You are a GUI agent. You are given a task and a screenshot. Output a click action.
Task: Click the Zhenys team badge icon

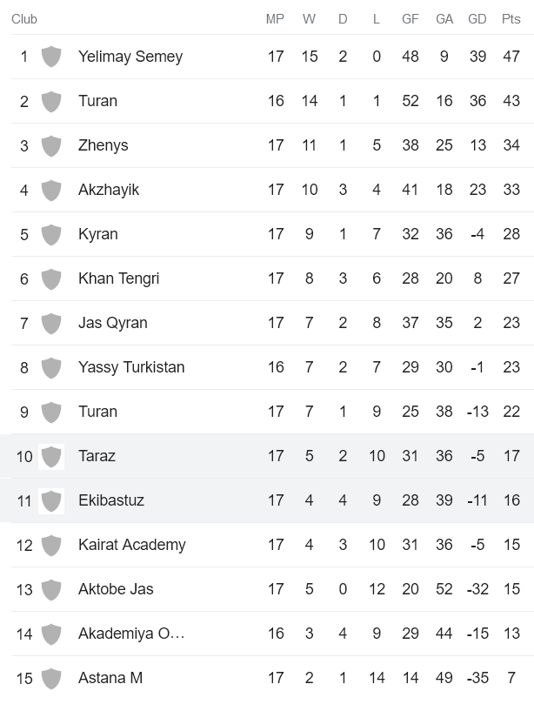(51, 145)
